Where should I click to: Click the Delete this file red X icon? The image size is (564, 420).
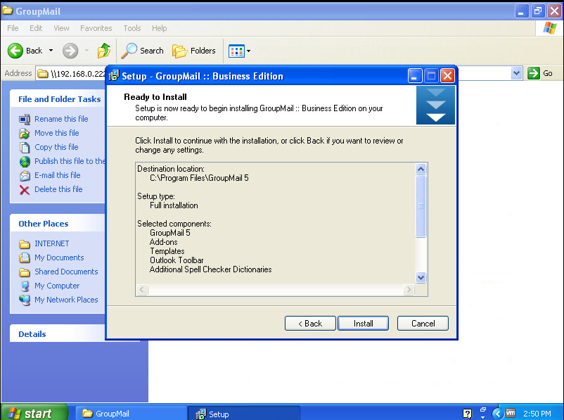click(25, 189)
